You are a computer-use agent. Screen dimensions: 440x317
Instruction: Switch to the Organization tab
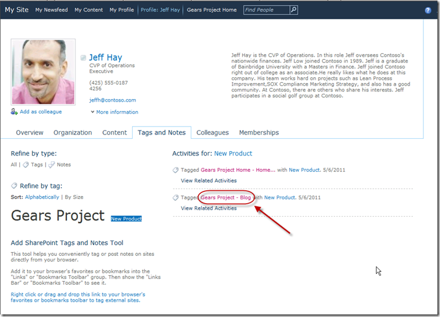(x=73, y=132)
